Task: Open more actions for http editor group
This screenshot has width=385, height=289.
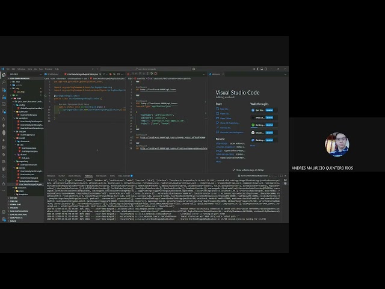Action: tap(204, 74)
